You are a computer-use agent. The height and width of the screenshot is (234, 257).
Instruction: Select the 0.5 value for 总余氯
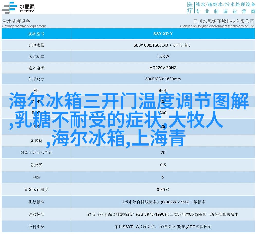(x=163, y=165)
